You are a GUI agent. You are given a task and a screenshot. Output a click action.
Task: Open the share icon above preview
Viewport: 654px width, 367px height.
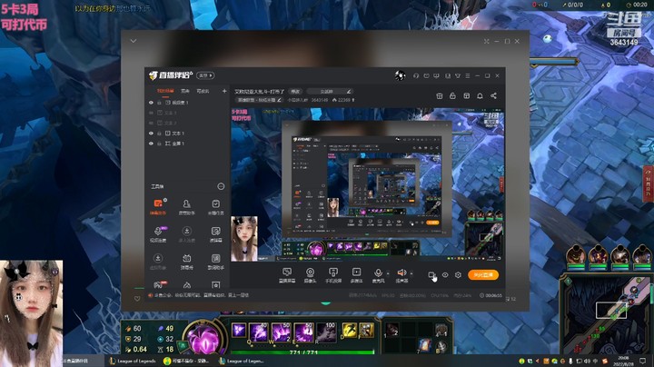point(493,96)
